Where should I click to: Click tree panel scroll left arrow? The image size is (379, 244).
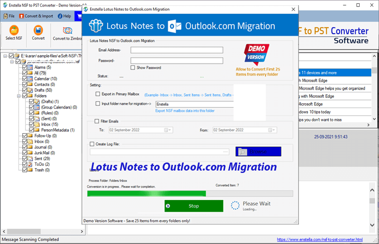point(4,231)
